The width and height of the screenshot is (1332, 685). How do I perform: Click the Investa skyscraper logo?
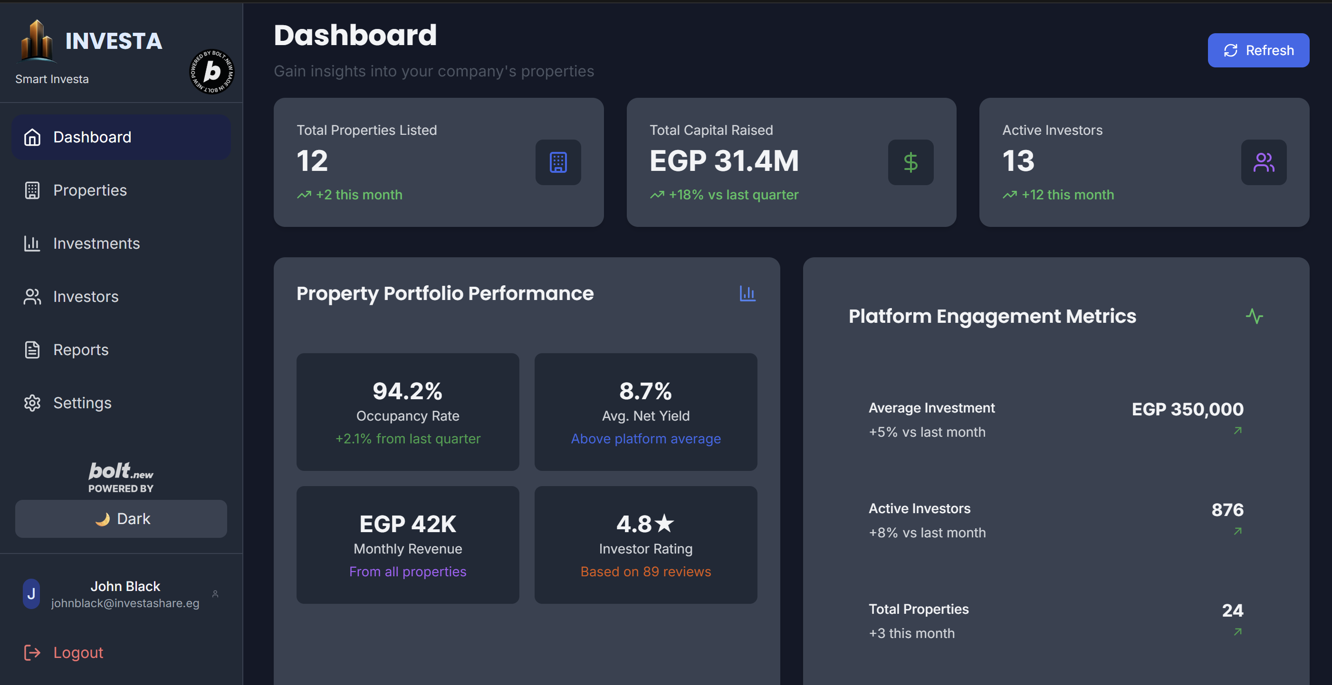point(36,40)
